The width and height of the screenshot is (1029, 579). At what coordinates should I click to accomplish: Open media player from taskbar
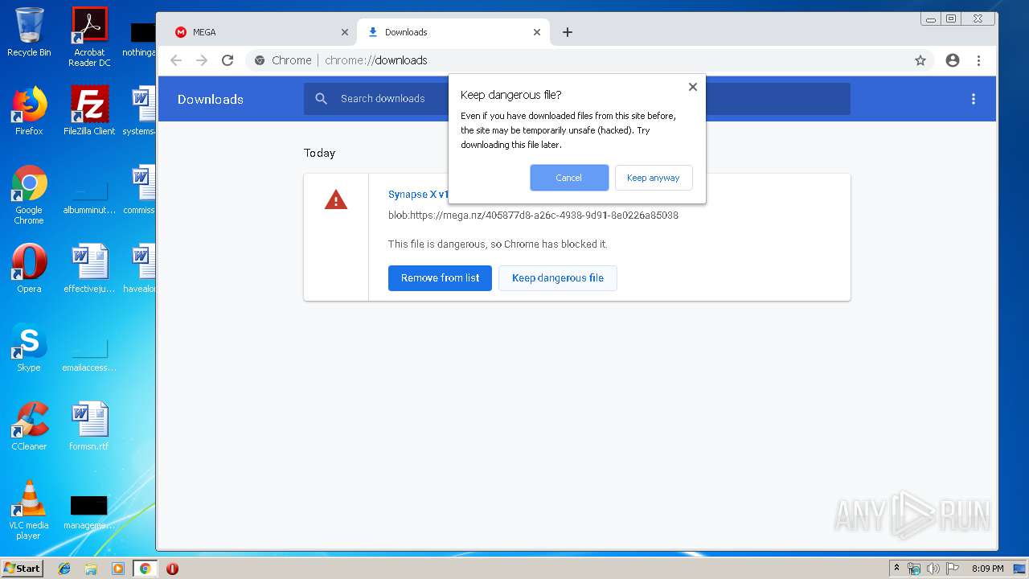pyautogui.click(x=118, y=569)
